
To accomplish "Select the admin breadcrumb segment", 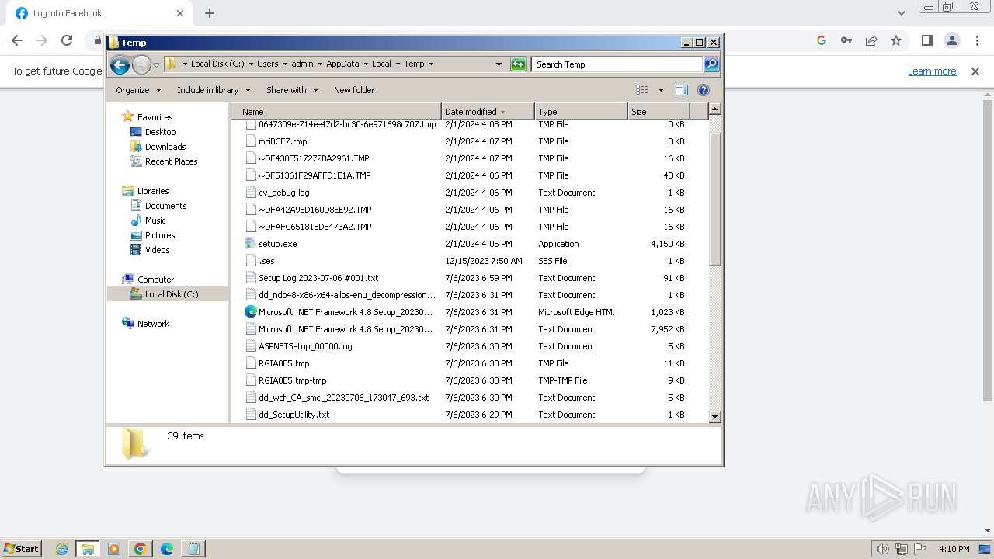I will click(x=302, y=64).
